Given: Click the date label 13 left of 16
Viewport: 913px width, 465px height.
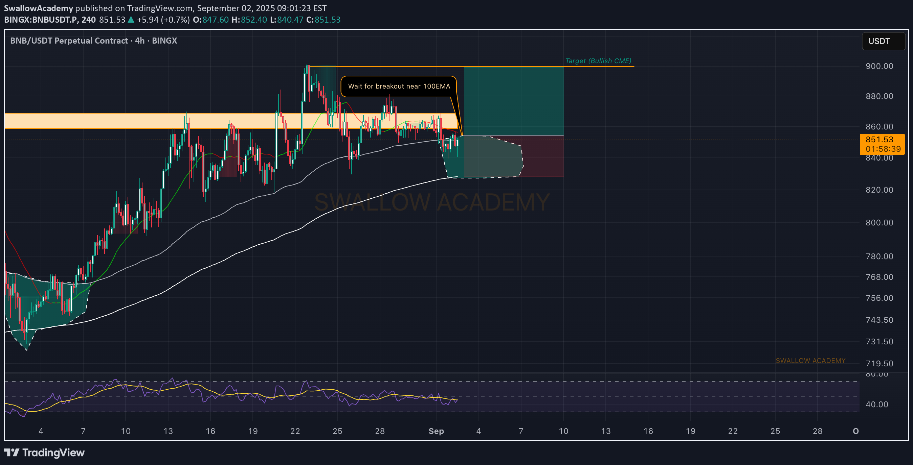Looking at the screenshot, I should 168,431.
